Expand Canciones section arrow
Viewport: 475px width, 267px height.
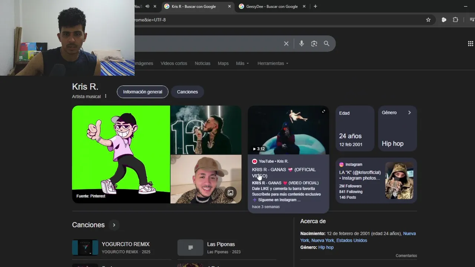click(x=114, y=225)
